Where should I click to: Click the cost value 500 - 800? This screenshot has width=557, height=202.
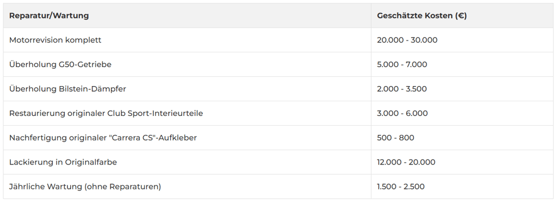tap(395, 138)
